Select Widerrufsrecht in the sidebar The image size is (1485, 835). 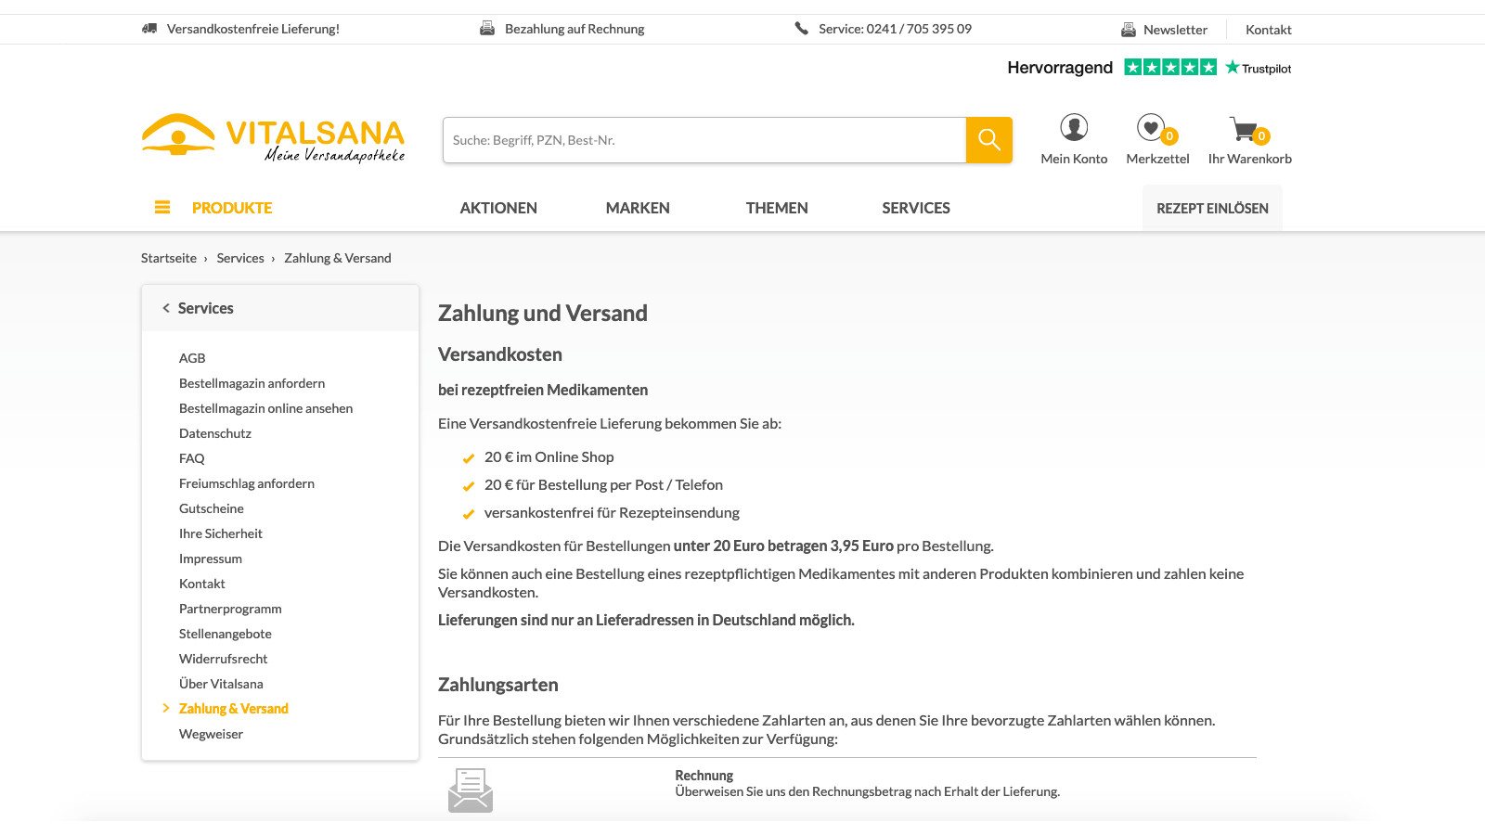(223, 659)
